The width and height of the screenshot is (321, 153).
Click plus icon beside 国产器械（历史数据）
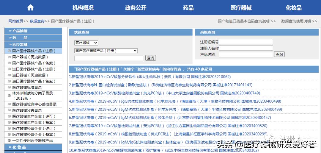pos(9,57)
